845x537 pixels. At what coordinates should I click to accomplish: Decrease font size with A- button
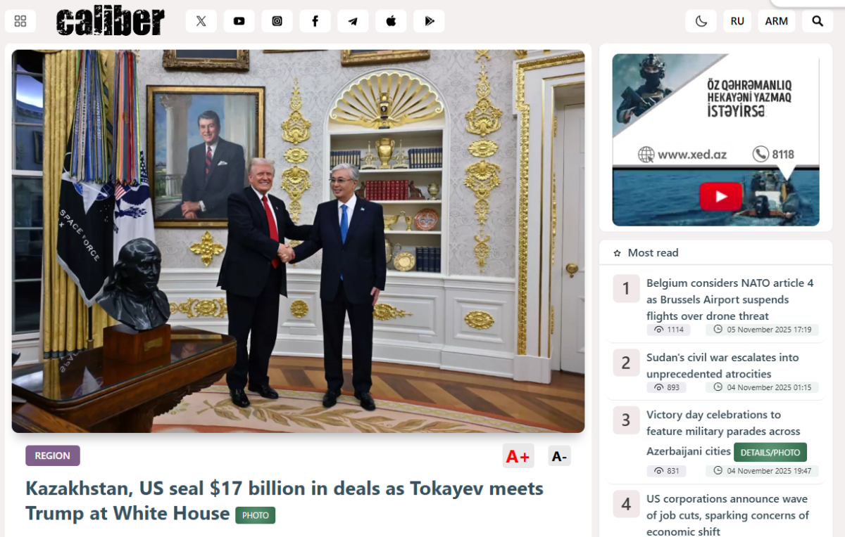(x=559, y=456)
